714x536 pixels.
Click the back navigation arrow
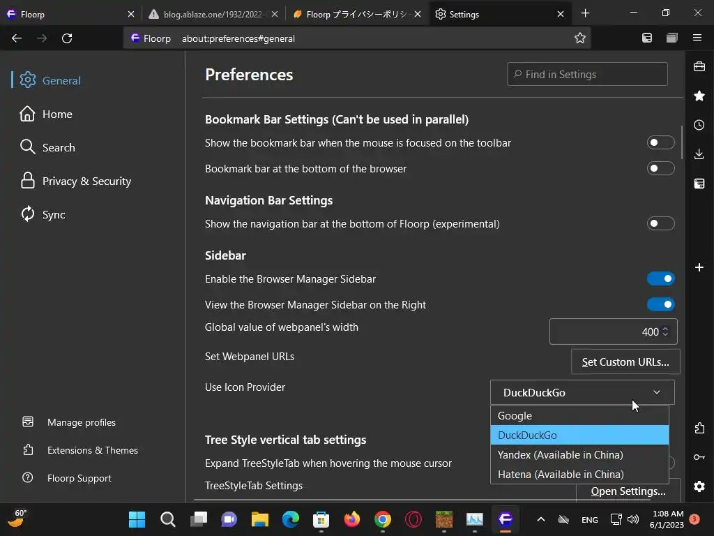click(17, 38)
